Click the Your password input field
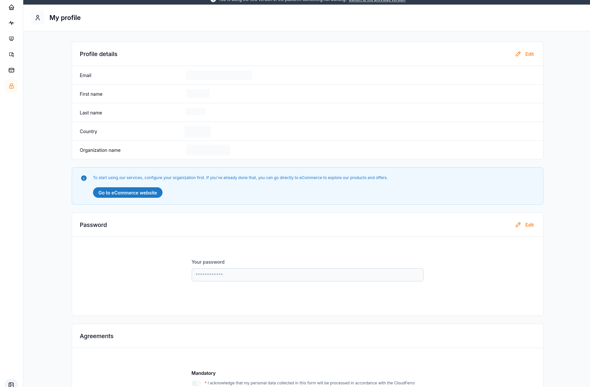This screenshot has height=387, width=590. coord(308,275)
